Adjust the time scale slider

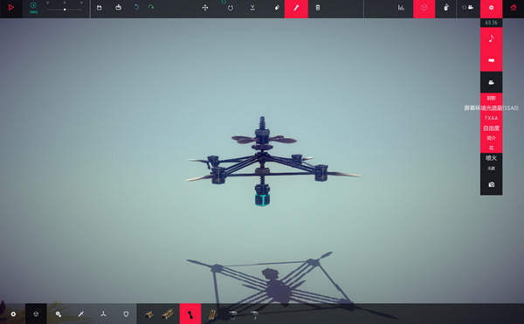(x=65, y=10)
